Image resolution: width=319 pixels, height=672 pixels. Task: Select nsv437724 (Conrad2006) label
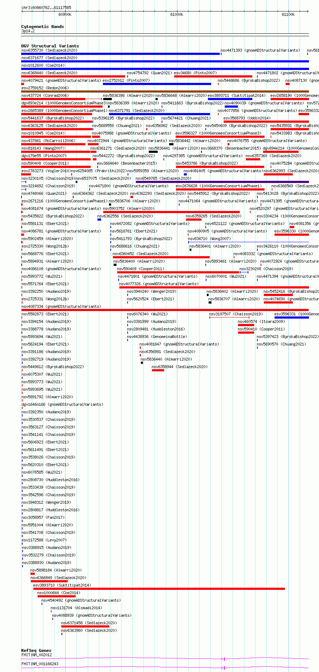45,95
